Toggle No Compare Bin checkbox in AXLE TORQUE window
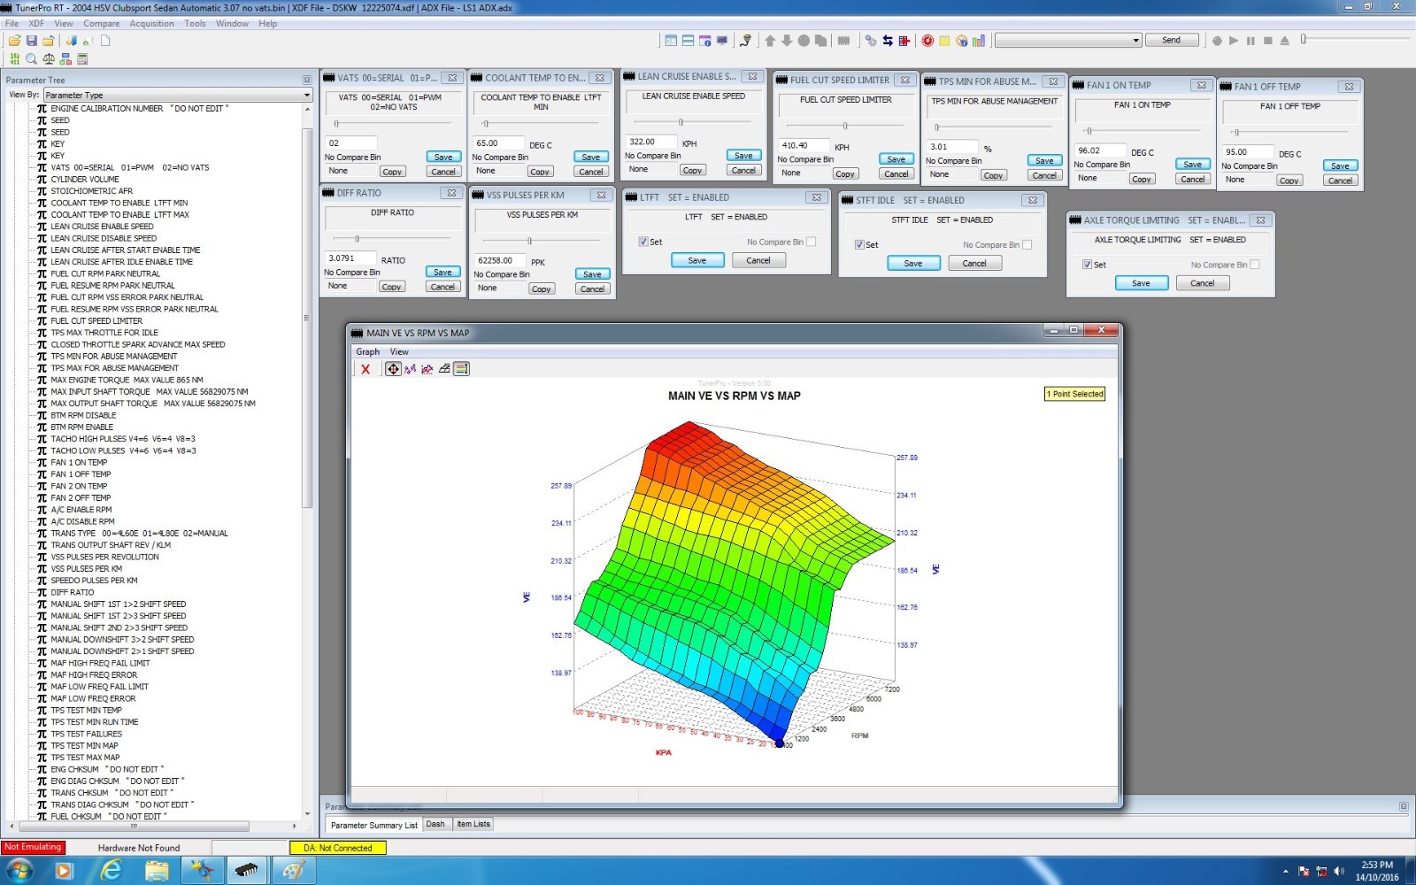Screen dimensions: 1416x885 coord(1255,265)
